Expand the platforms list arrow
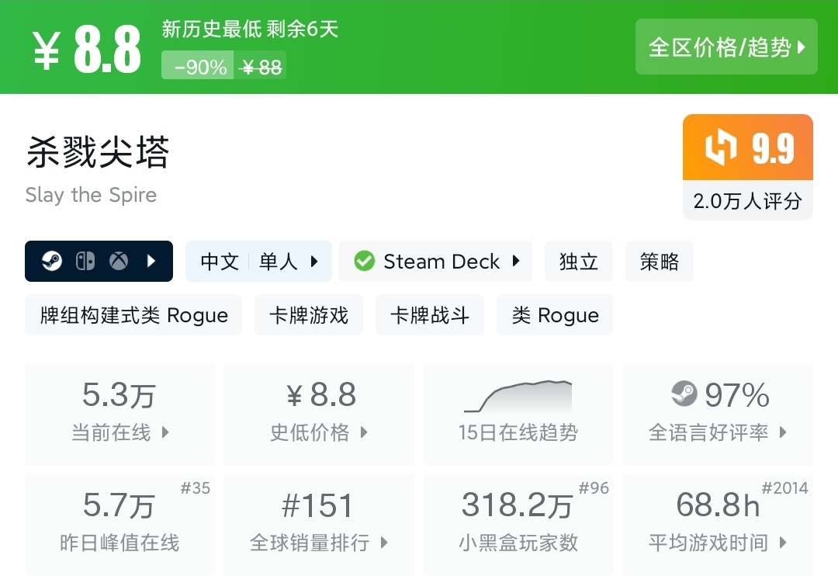 pyautogui.click(x=152, y=262)
